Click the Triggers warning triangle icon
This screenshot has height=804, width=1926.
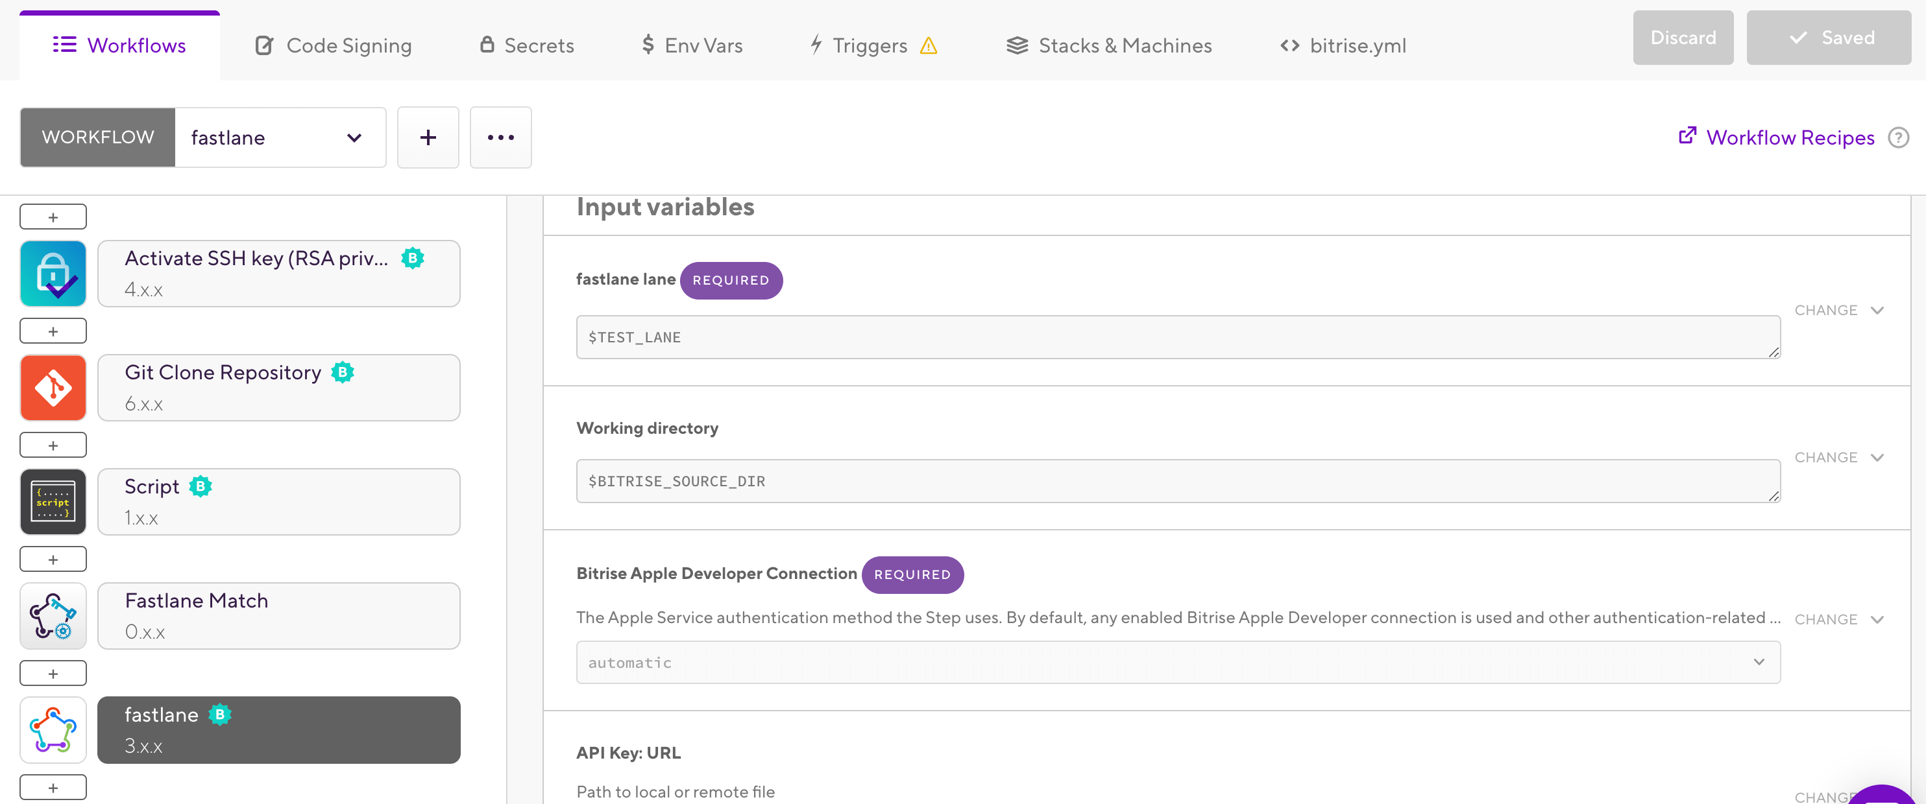[929, 46]
